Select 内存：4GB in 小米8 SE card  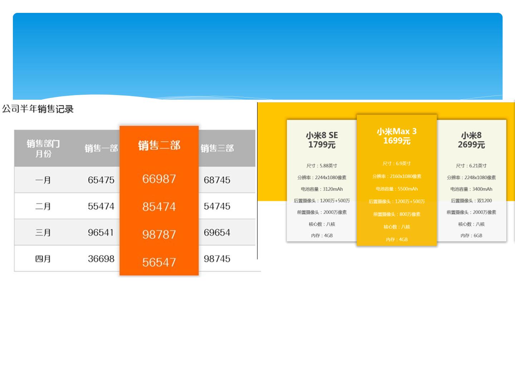[322, 236]
